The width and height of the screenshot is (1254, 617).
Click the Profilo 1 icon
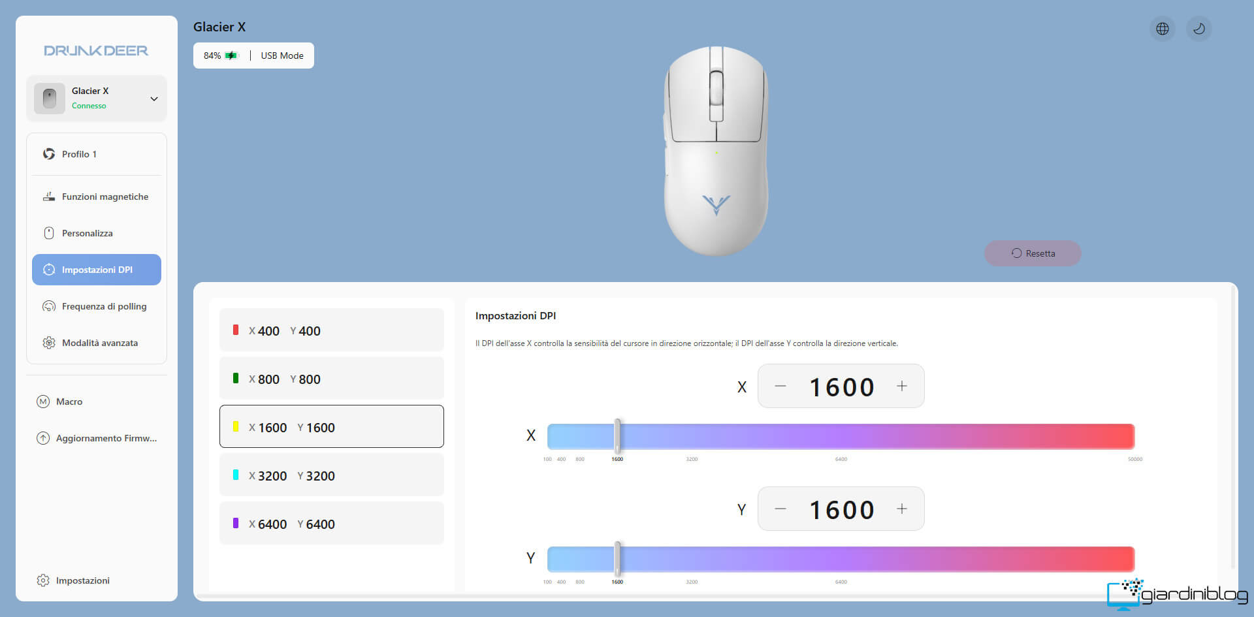point(49,154)
